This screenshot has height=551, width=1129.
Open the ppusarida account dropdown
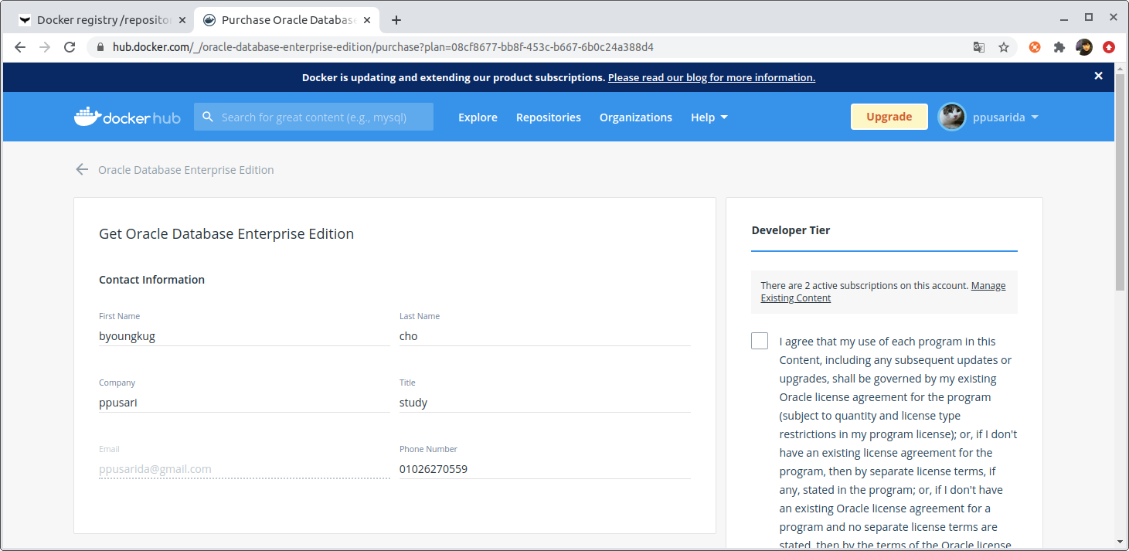coord(1005,117)
